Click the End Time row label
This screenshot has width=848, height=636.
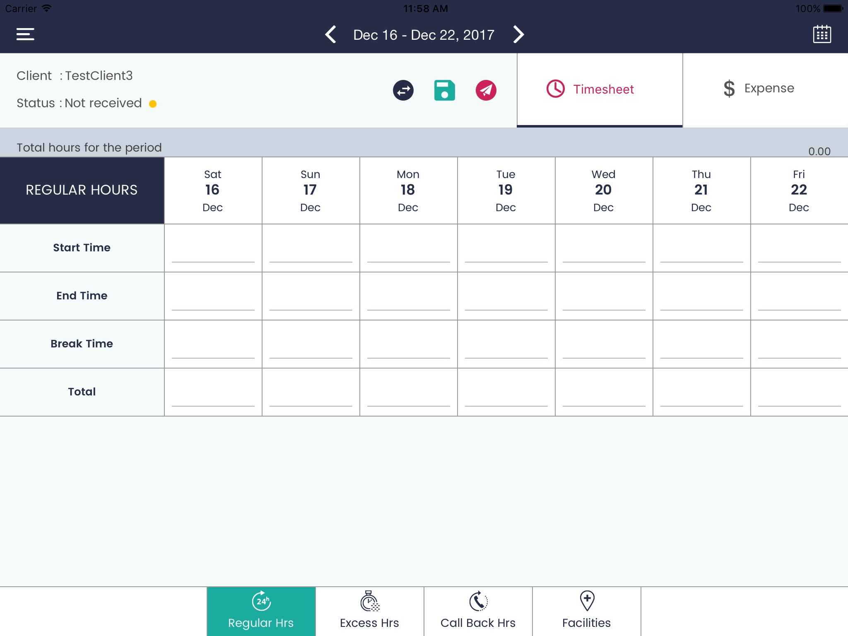[x=82, y=296]
